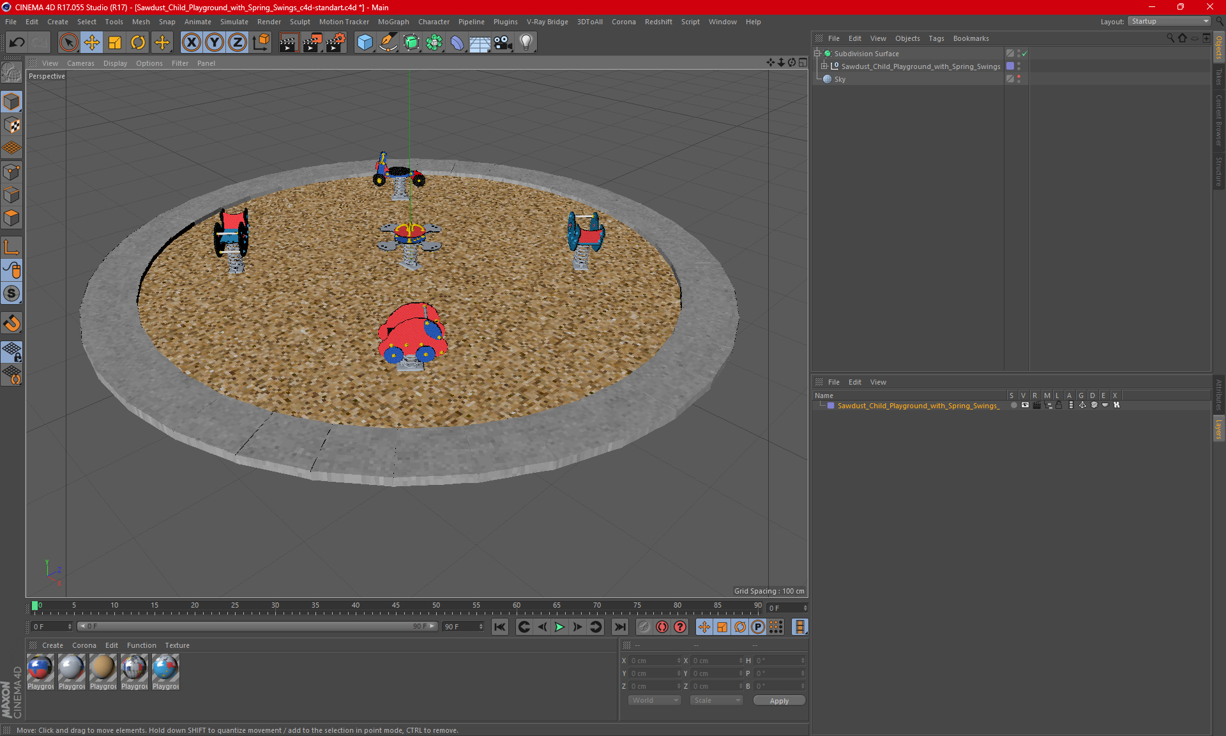Select the Scale tool
The width and height of the screenshot is (1226, 736).
pyautogui.click(x=115, y=43)
